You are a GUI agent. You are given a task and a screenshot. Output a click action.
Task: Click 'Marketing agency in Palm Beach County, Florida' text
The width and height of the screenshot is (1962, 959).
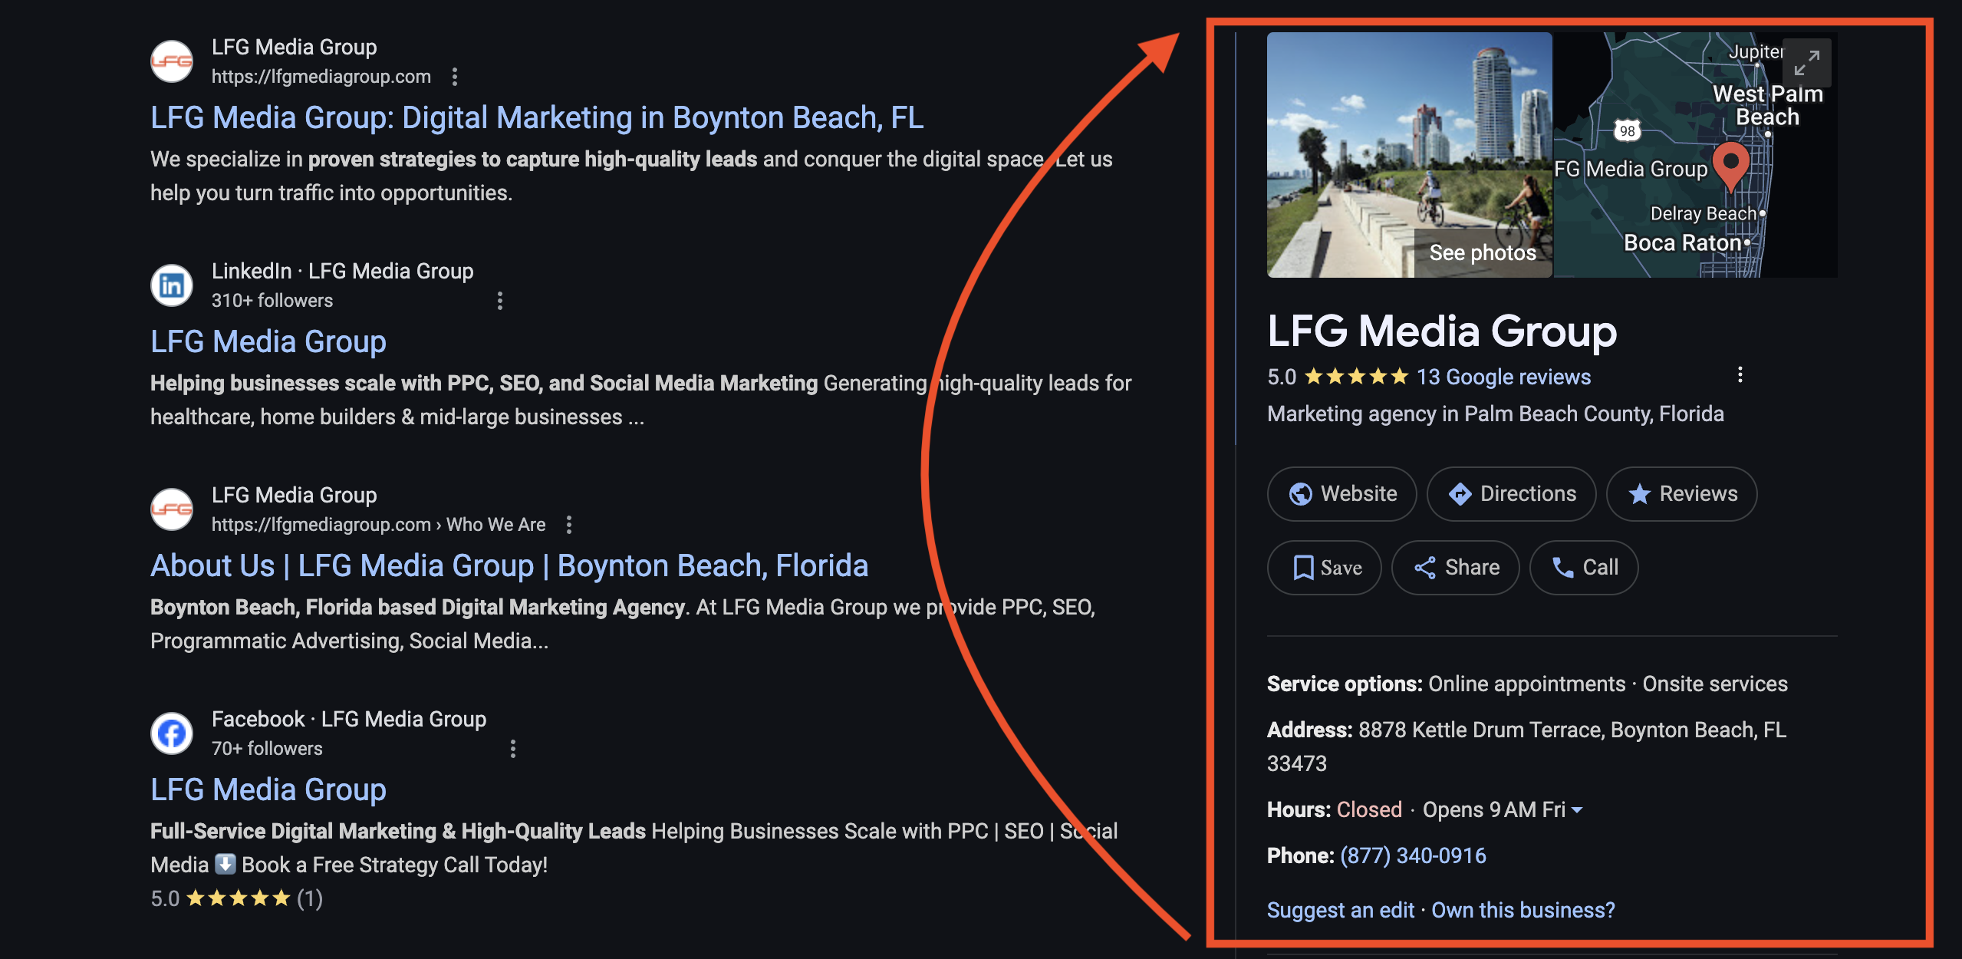[x=1495, y=414]
